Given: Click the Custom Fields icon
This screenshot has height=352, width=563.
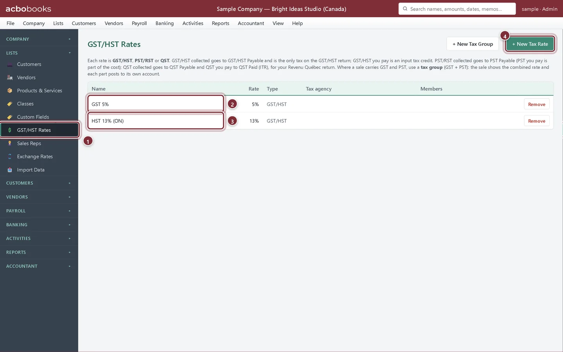Looking at the screenshot, I should coord(10,117).
